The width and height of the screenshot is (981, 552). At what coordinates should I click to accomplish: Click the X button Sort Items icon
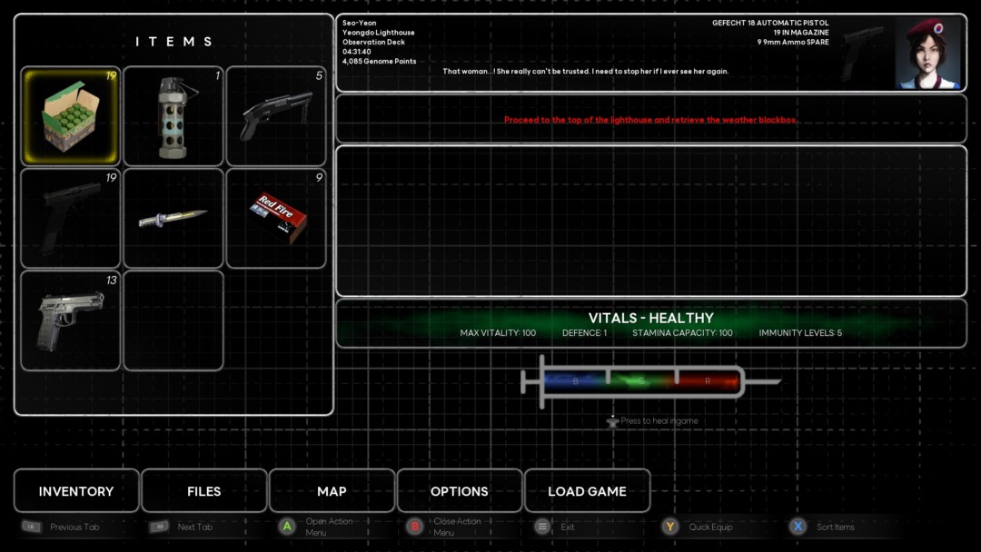pyautogui.click(x=798, y=527)
